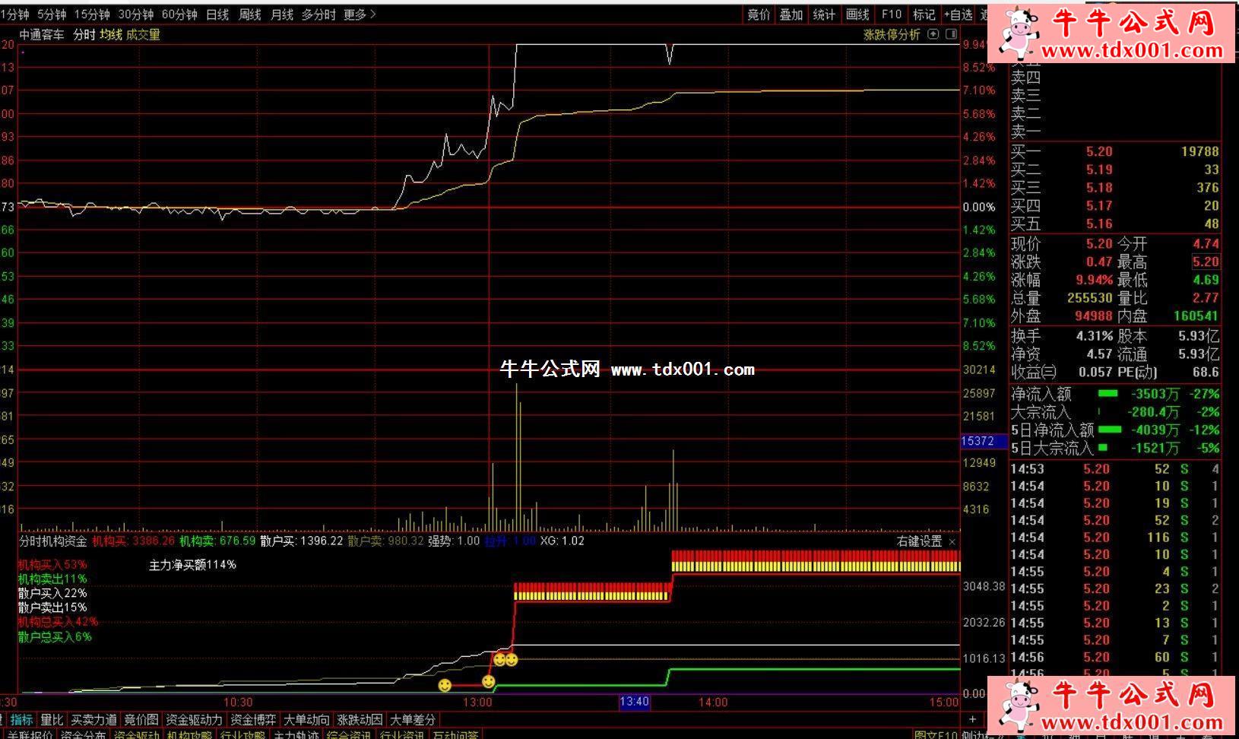Toggle the 均线 average line display
Image resolution: width=1239 pixels, height=739 pixels.
[x=111, y=35]
